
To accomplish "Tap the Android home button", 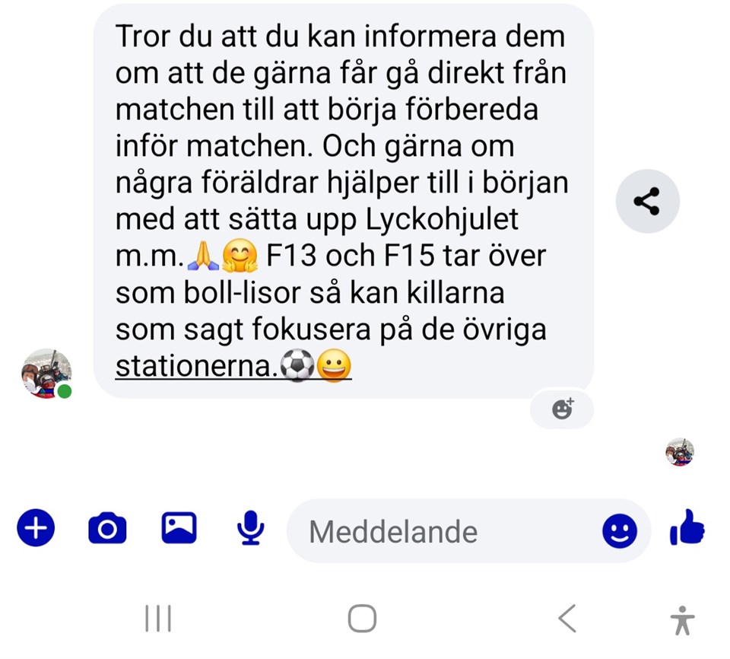I will tap(362, 619).
